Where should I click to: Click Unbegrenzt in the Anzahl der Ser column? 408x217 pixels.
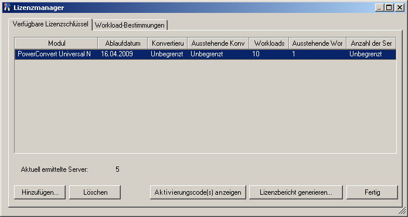365,54
